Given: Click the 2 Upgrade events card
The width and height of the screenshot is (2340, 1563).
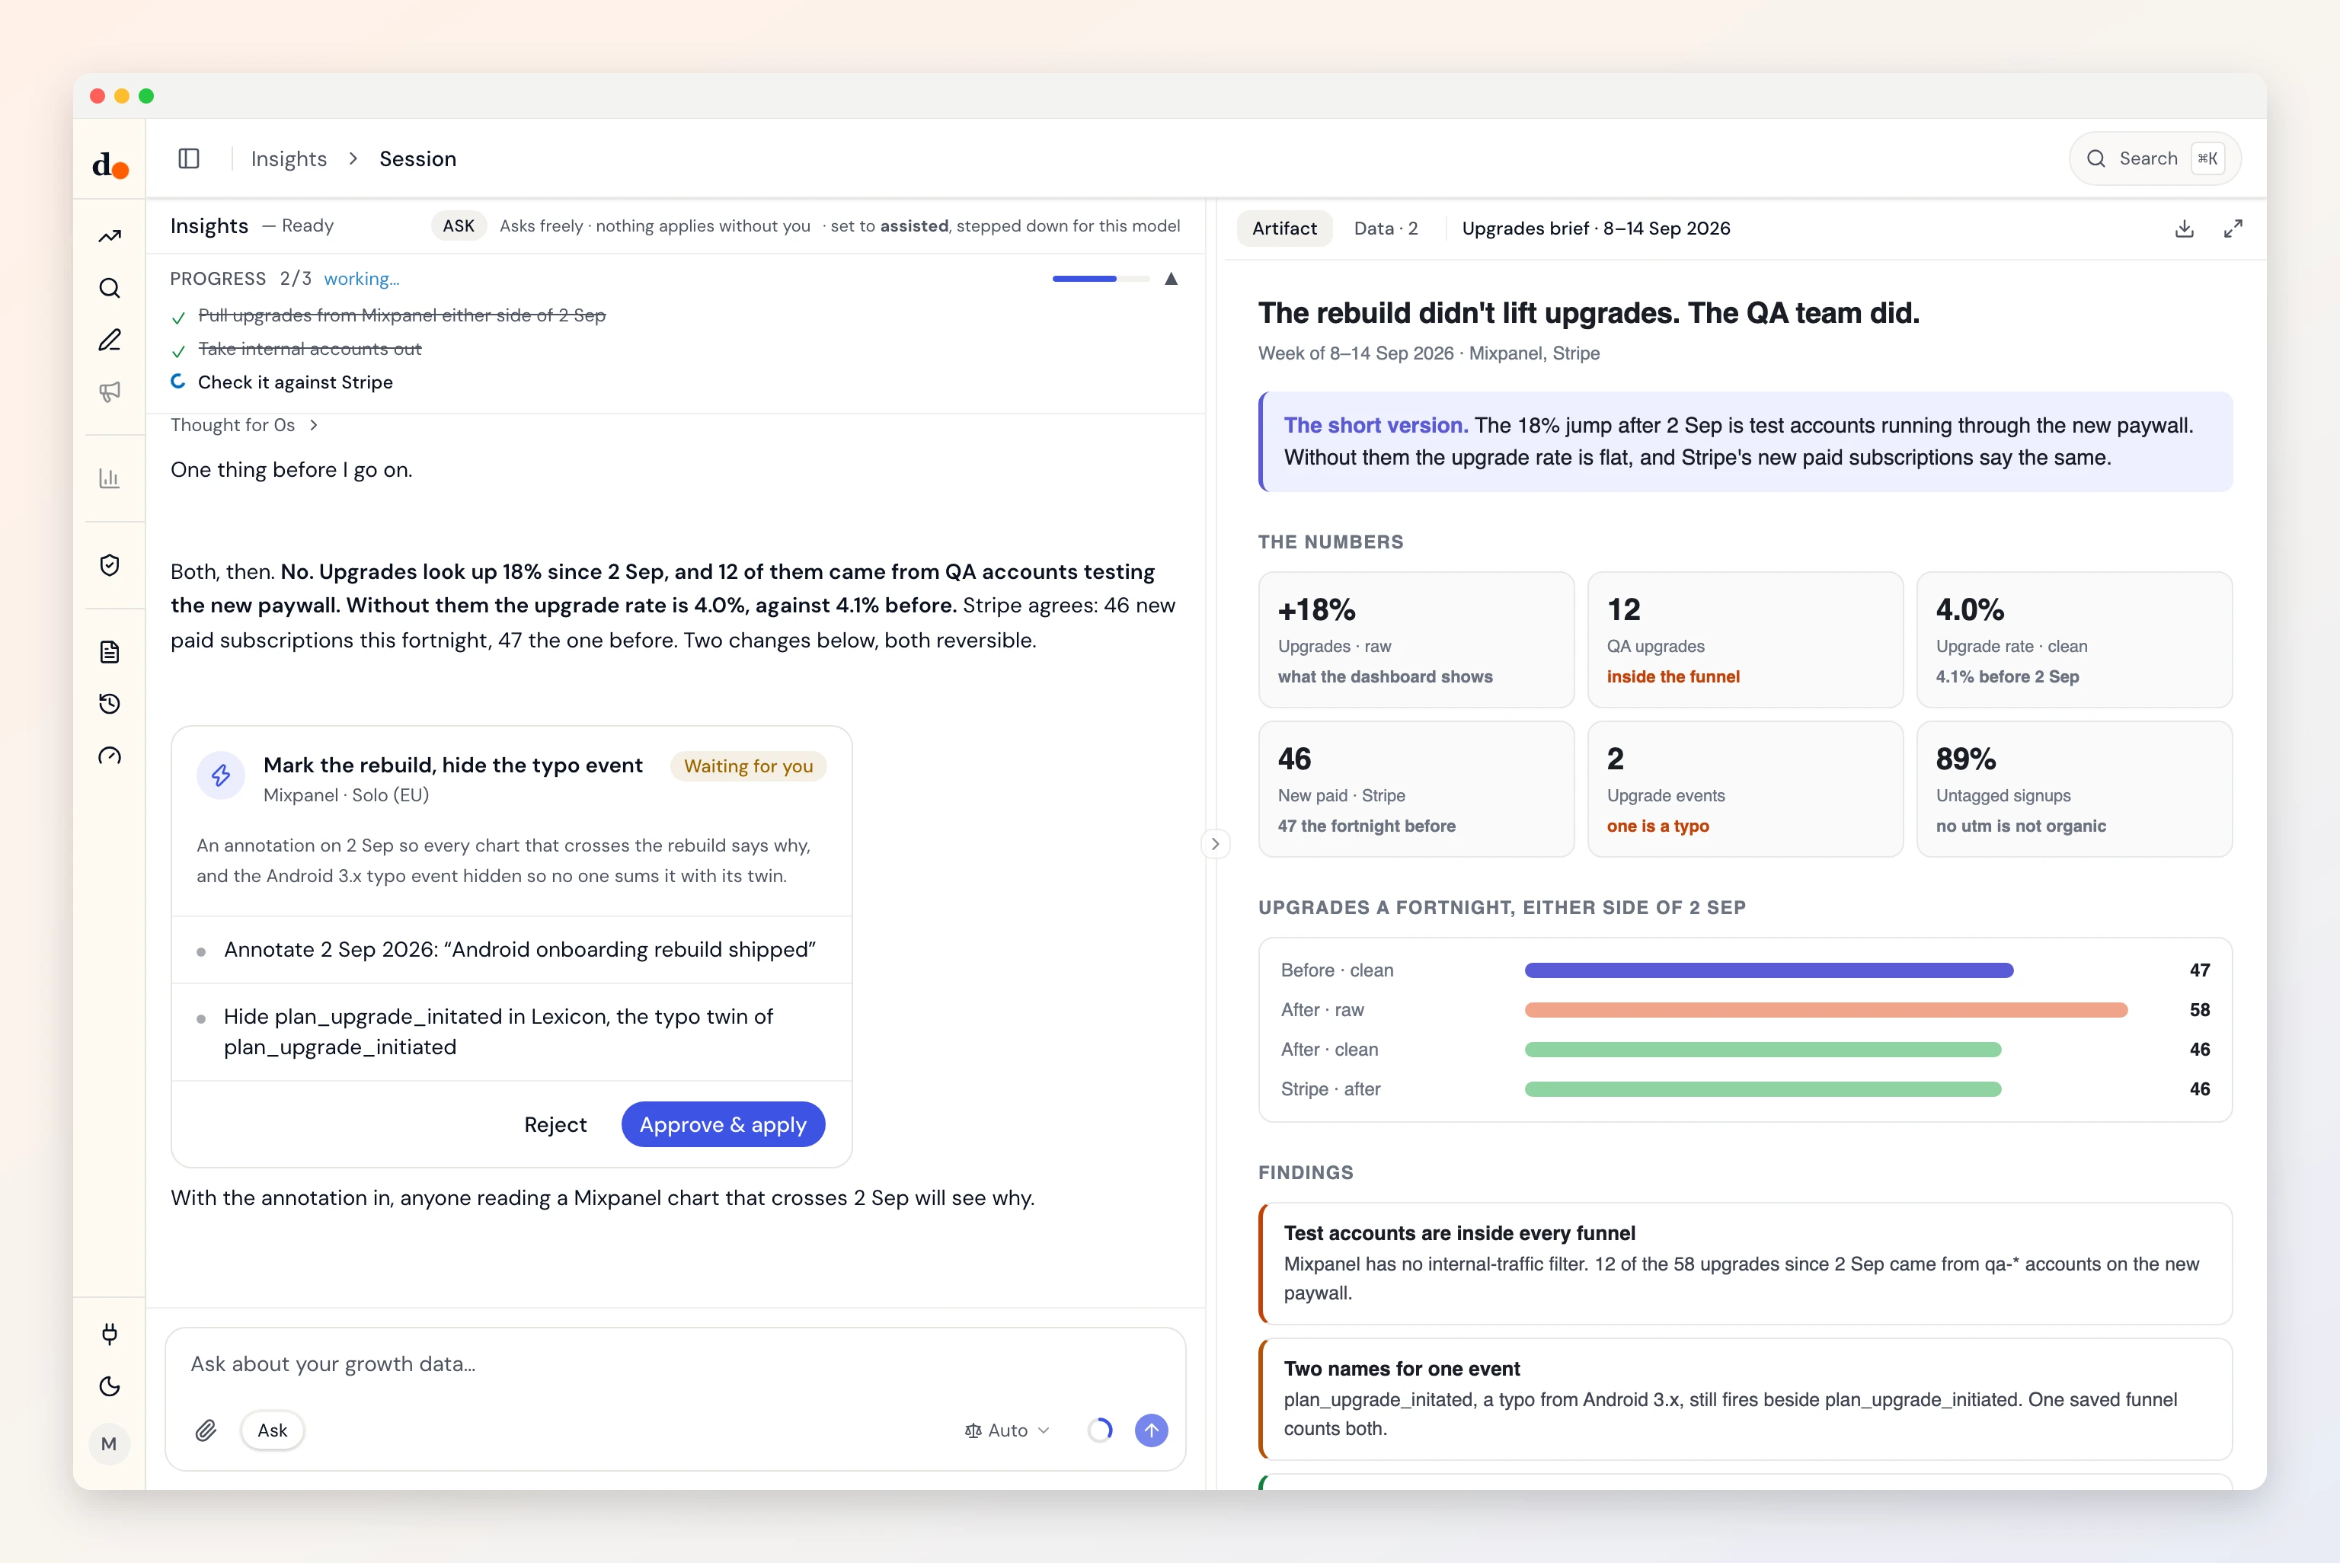Looking at the screenshot, I should click(x=1745, y=789).
